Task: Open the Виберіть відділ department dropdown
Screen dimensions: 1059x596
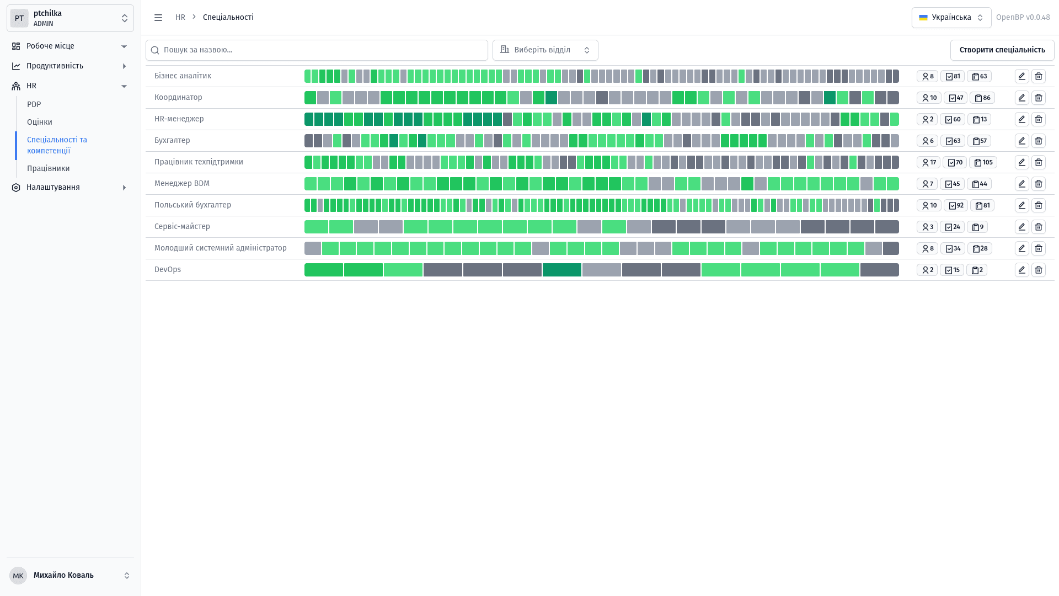Action: pyautogui.click(x=545, y=50)
